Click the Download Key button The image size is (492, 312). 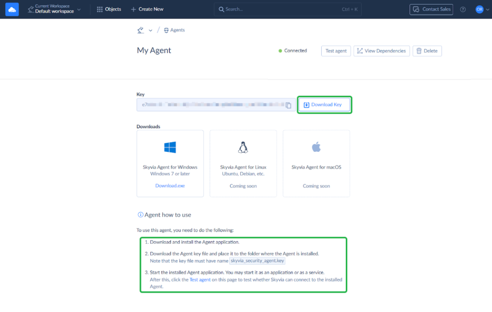(324, 105)
